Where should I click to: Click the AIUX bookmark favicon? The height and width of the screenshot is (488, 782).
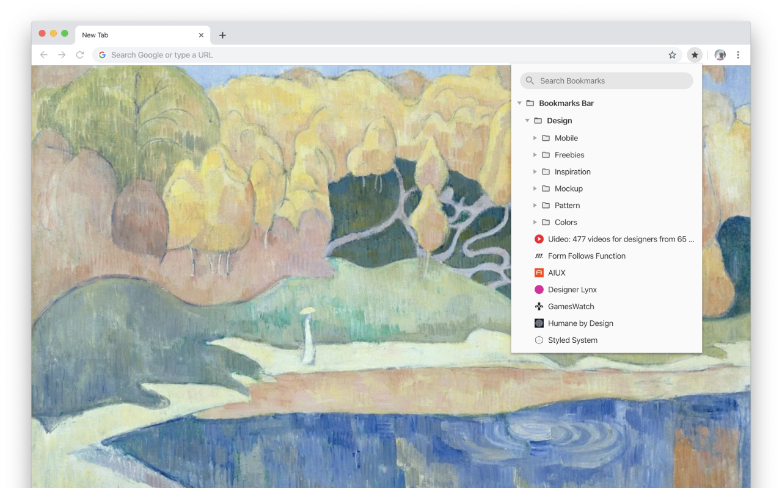(539, 273)
